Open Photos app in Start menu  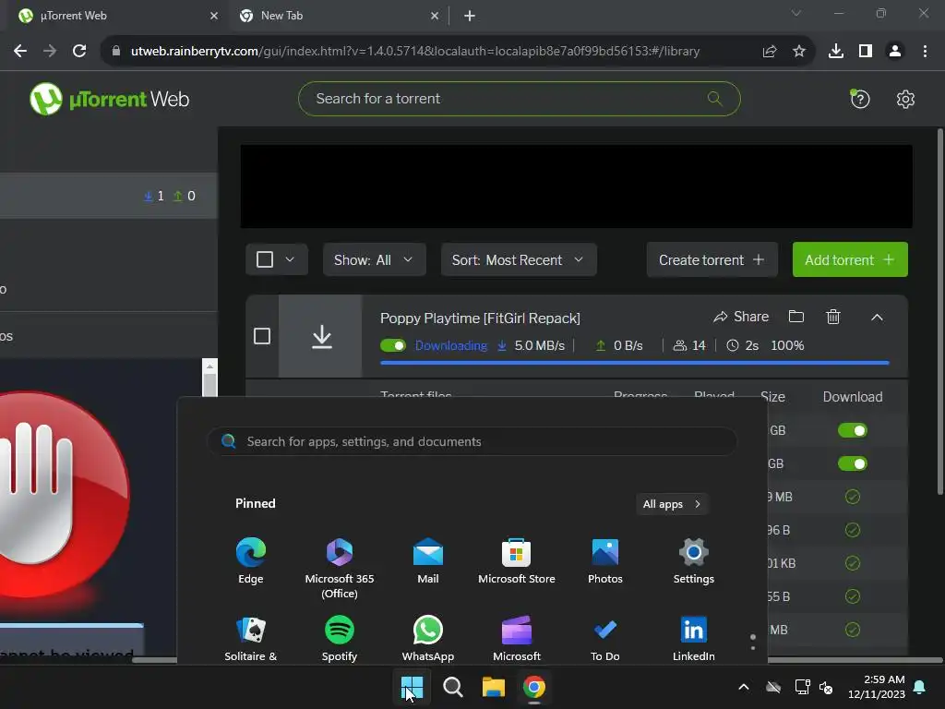point(605,560)
